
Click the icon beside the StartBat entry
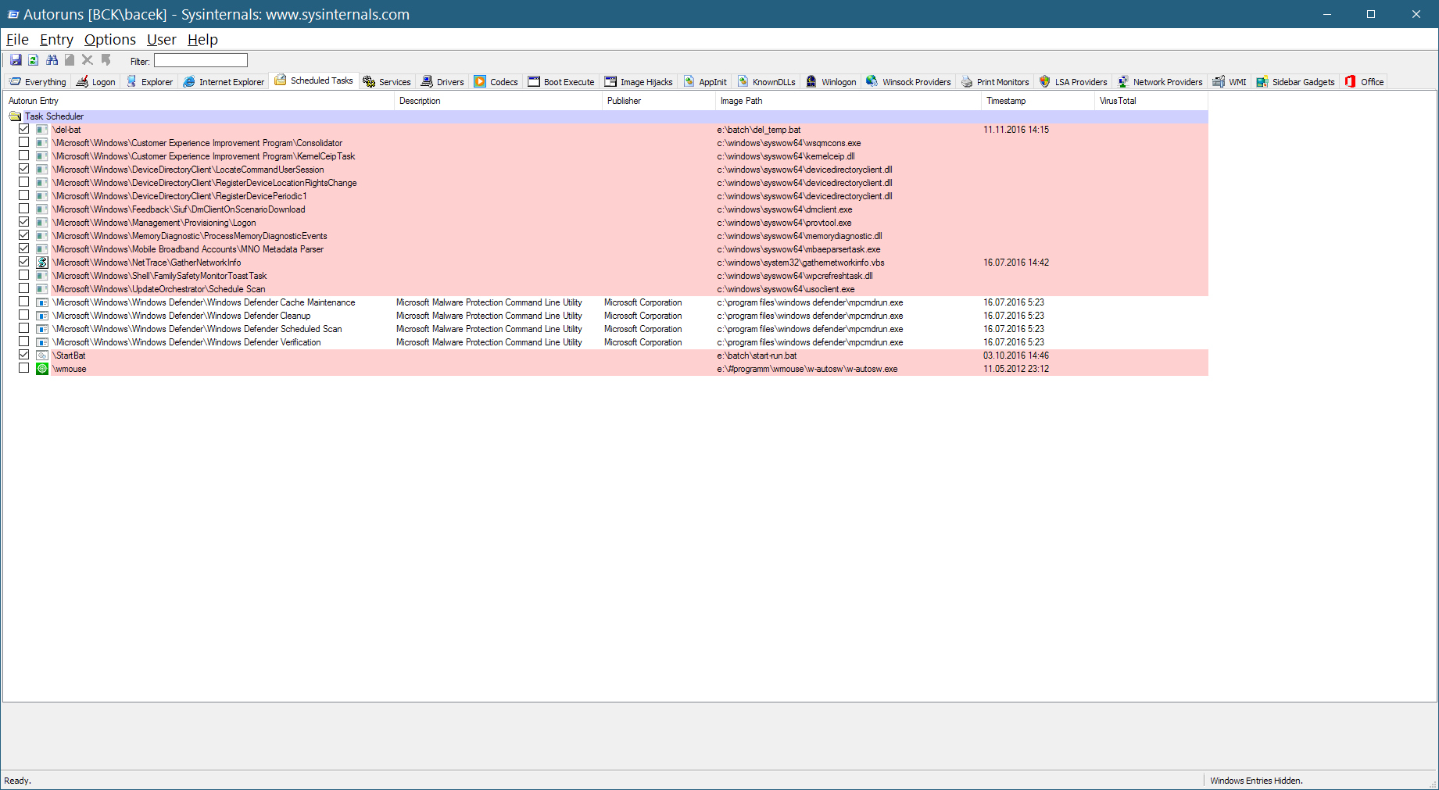point(42,356)
